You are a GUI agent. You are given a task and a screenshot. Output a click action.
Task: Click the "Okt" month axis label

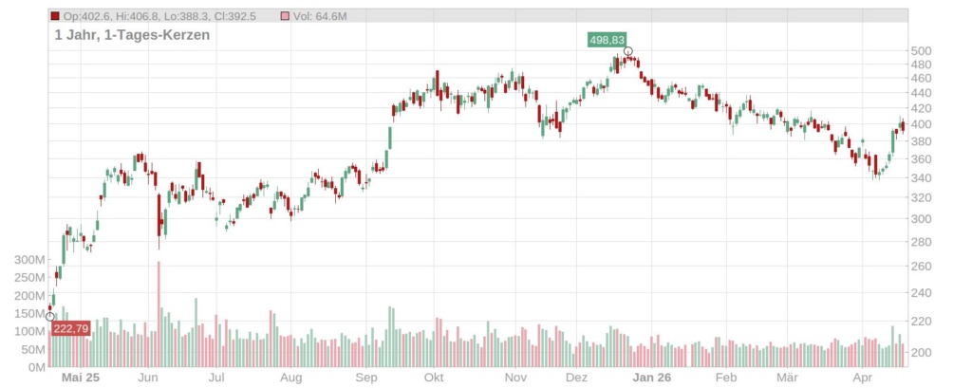[435, 378]
